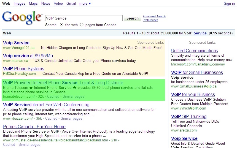
Task: Select 'the web' radio button
Action: click(x=61, y=25)
